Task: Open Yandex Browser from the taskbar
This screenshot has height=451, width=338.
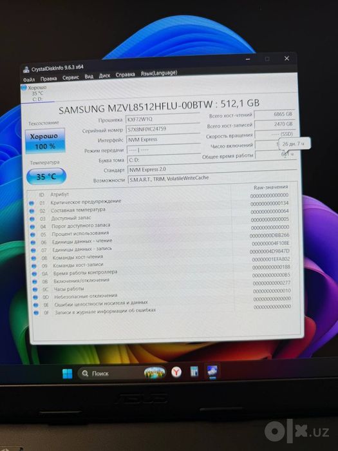Action: click(x=176, y=372)
